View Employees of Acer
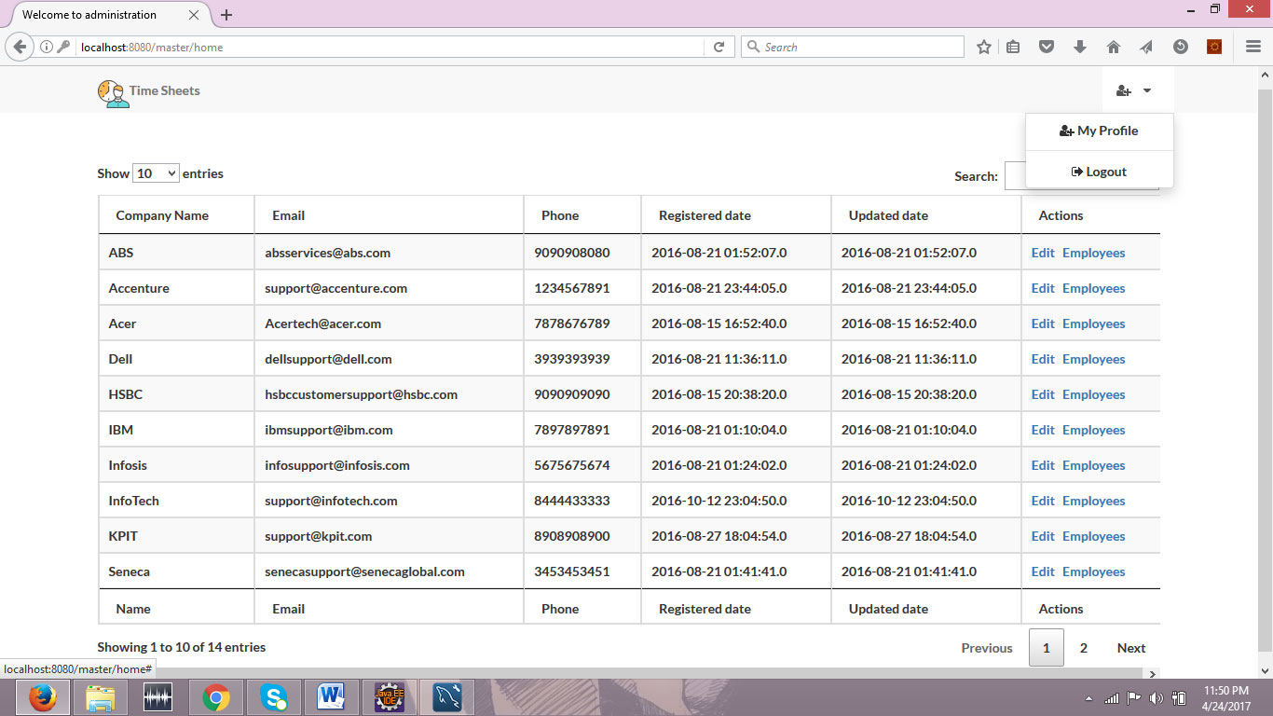The width and height of the screenshot is (1273, 716). (x=1094, y=324)
